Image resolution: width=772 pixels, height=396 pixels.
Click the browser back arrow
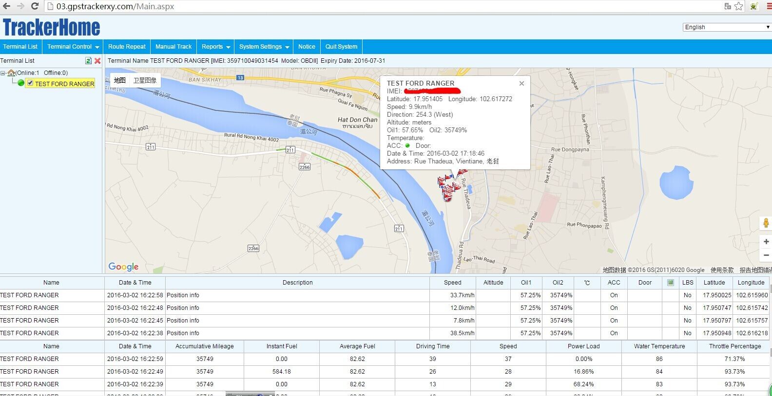point(7,6)
